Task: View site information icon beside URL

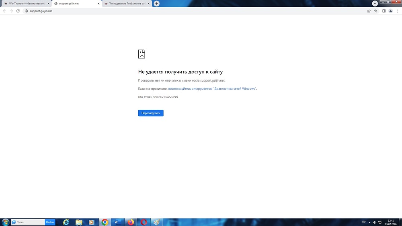Action: click(26, 11)
